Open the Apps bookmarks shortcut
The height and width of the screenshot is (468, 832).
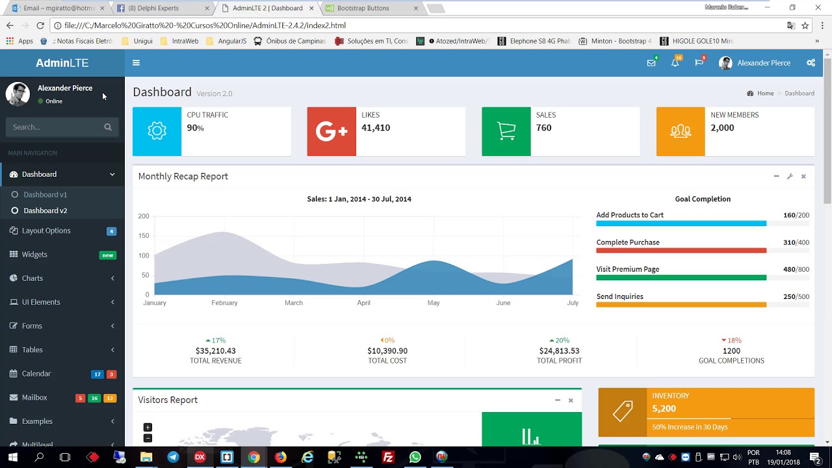coord(19,41)
